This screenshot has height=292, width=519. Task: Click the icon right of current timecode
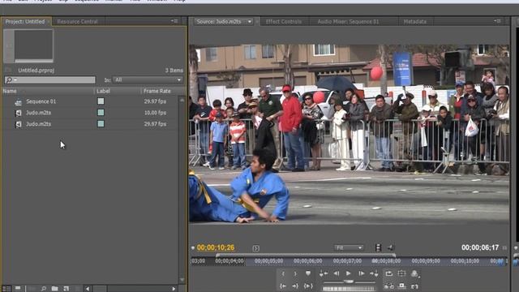[256, 248]
